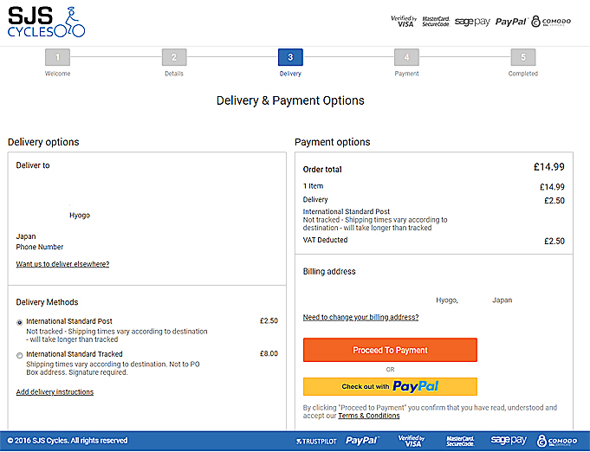Viewport: 590px width, 452px height.
Task: Check out with PayPal button
Action: pos(390,386)
